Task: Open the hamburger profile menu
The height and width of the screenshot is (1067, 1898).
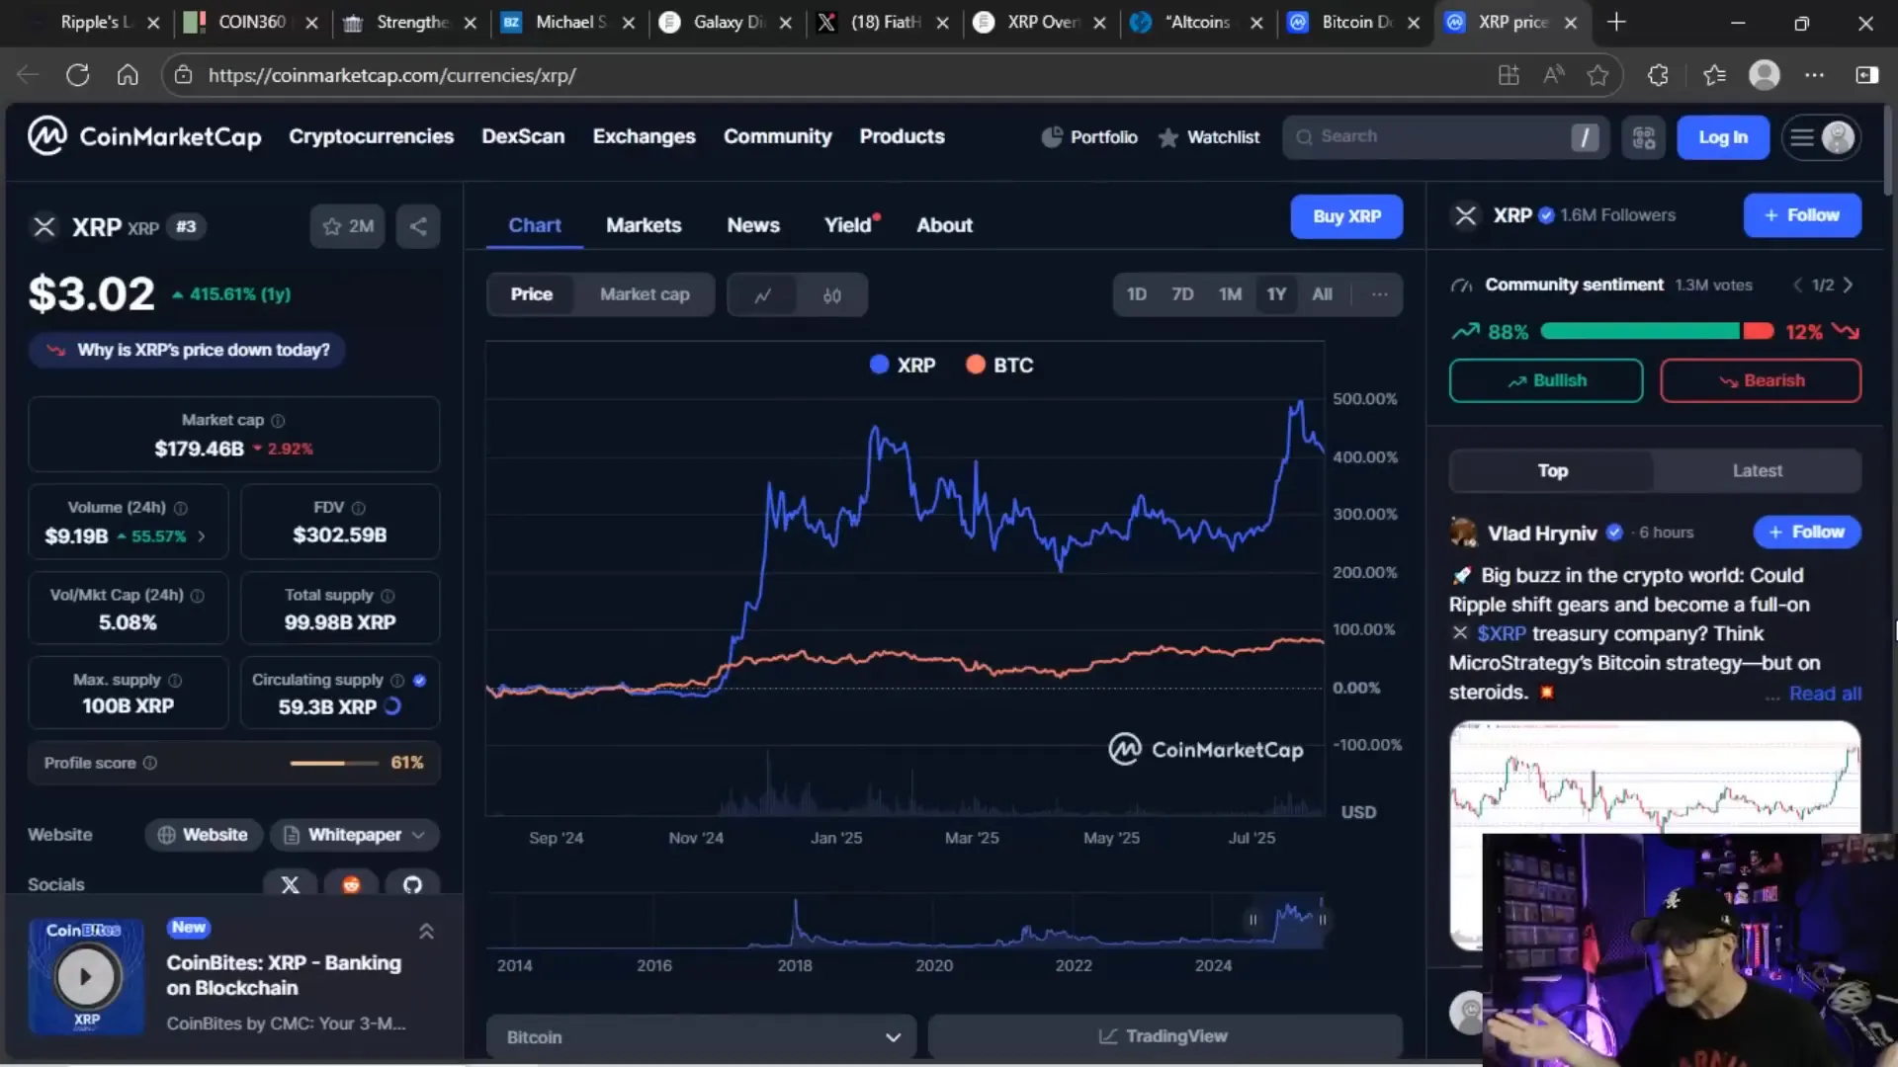Action: (x=1822, y=137)
